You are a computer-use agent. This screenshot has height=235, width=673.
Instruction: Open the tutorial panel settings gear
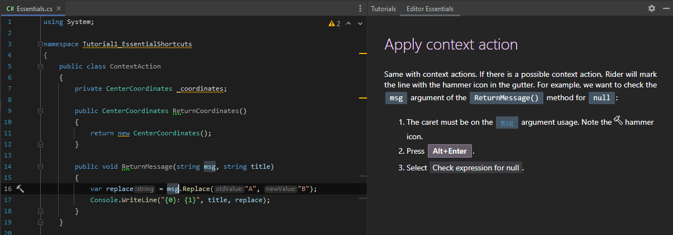pos(651,9)
